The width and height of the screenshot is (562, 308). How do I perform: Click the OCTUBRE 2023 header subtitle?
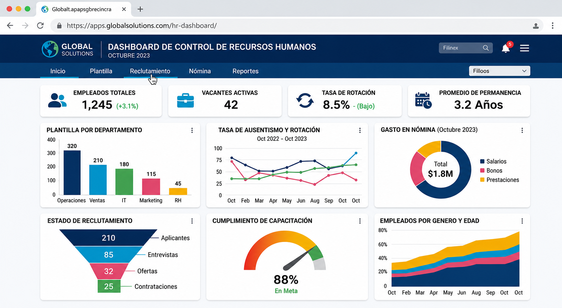click(x=129, y=56)
